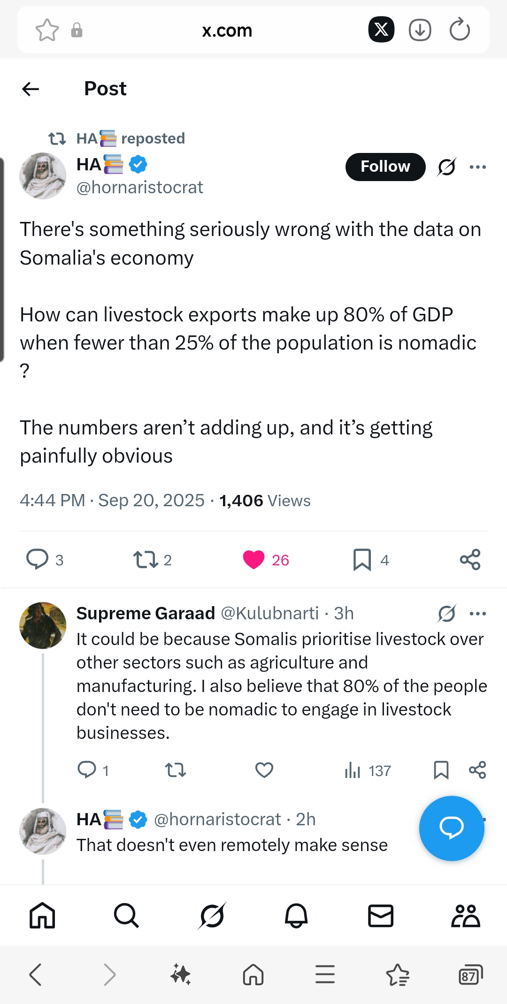Open the Notifications bell tab
Image resolution: width=507 pixels, height=1004 pixels.
point(296,916)
